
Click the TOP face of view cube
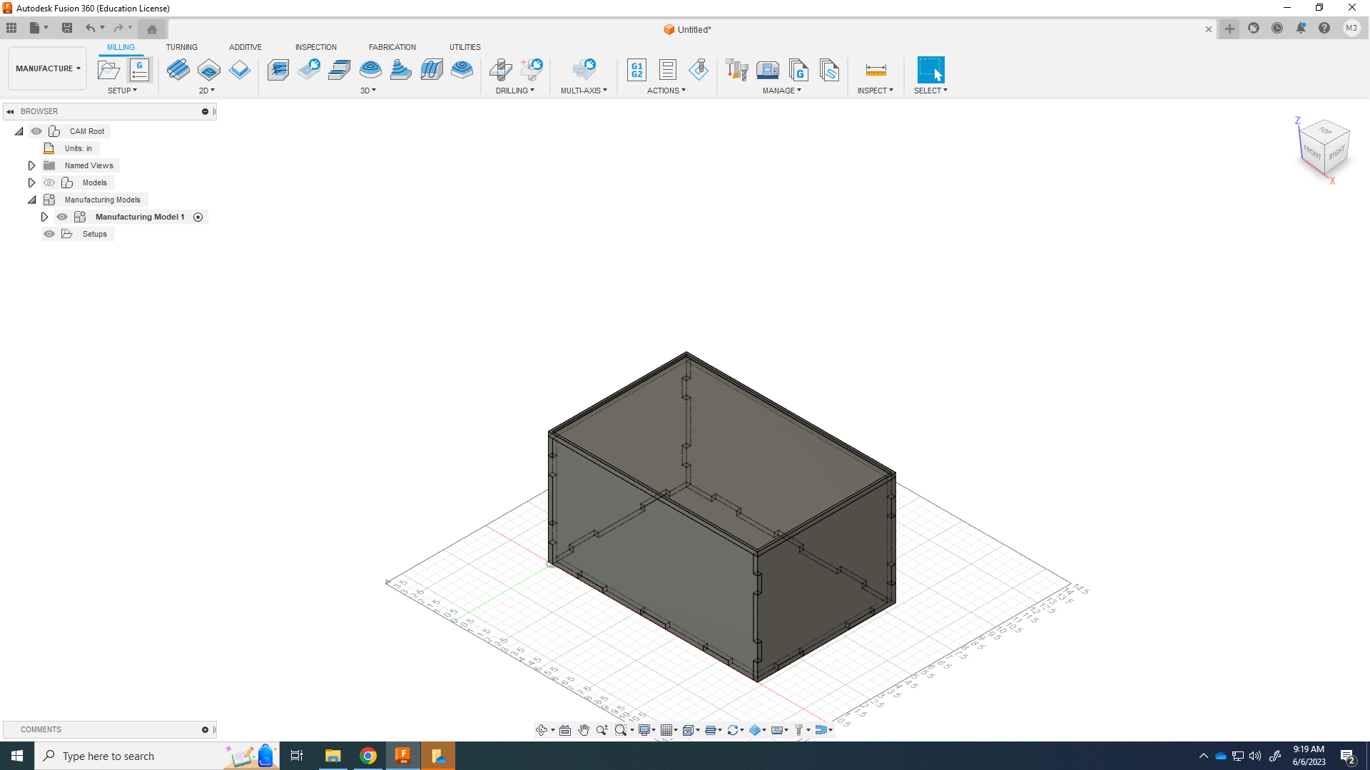pos(1325,131)
